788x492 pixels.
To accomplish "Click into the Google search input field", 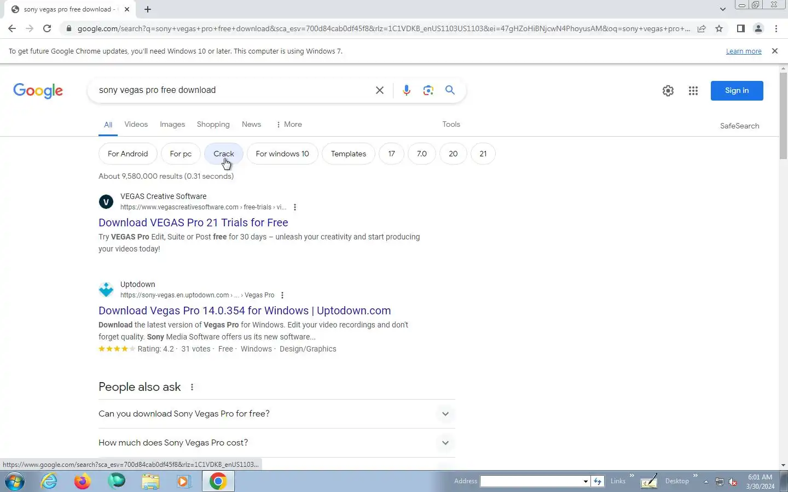I will 233,90.
